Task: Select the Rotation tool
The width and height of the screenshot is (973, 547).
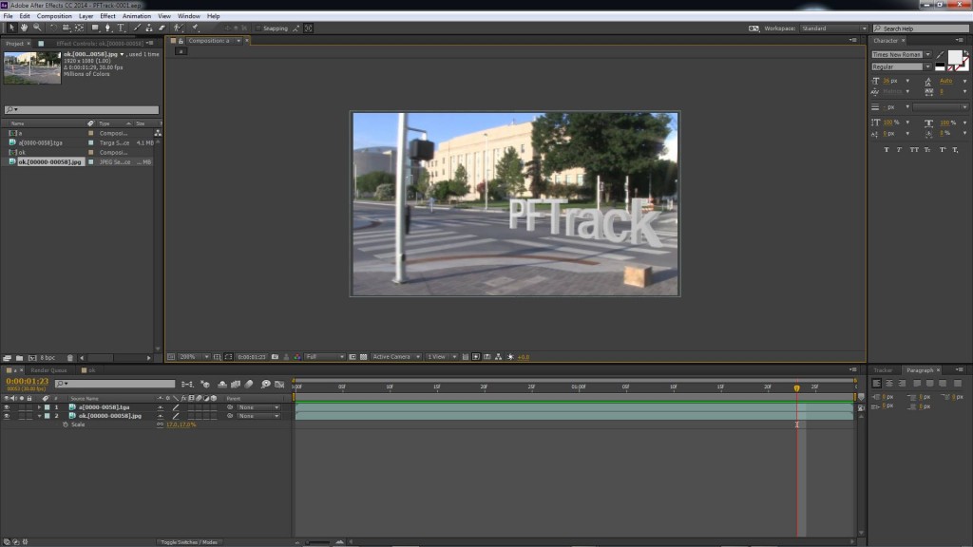Action: coord(53,28)
